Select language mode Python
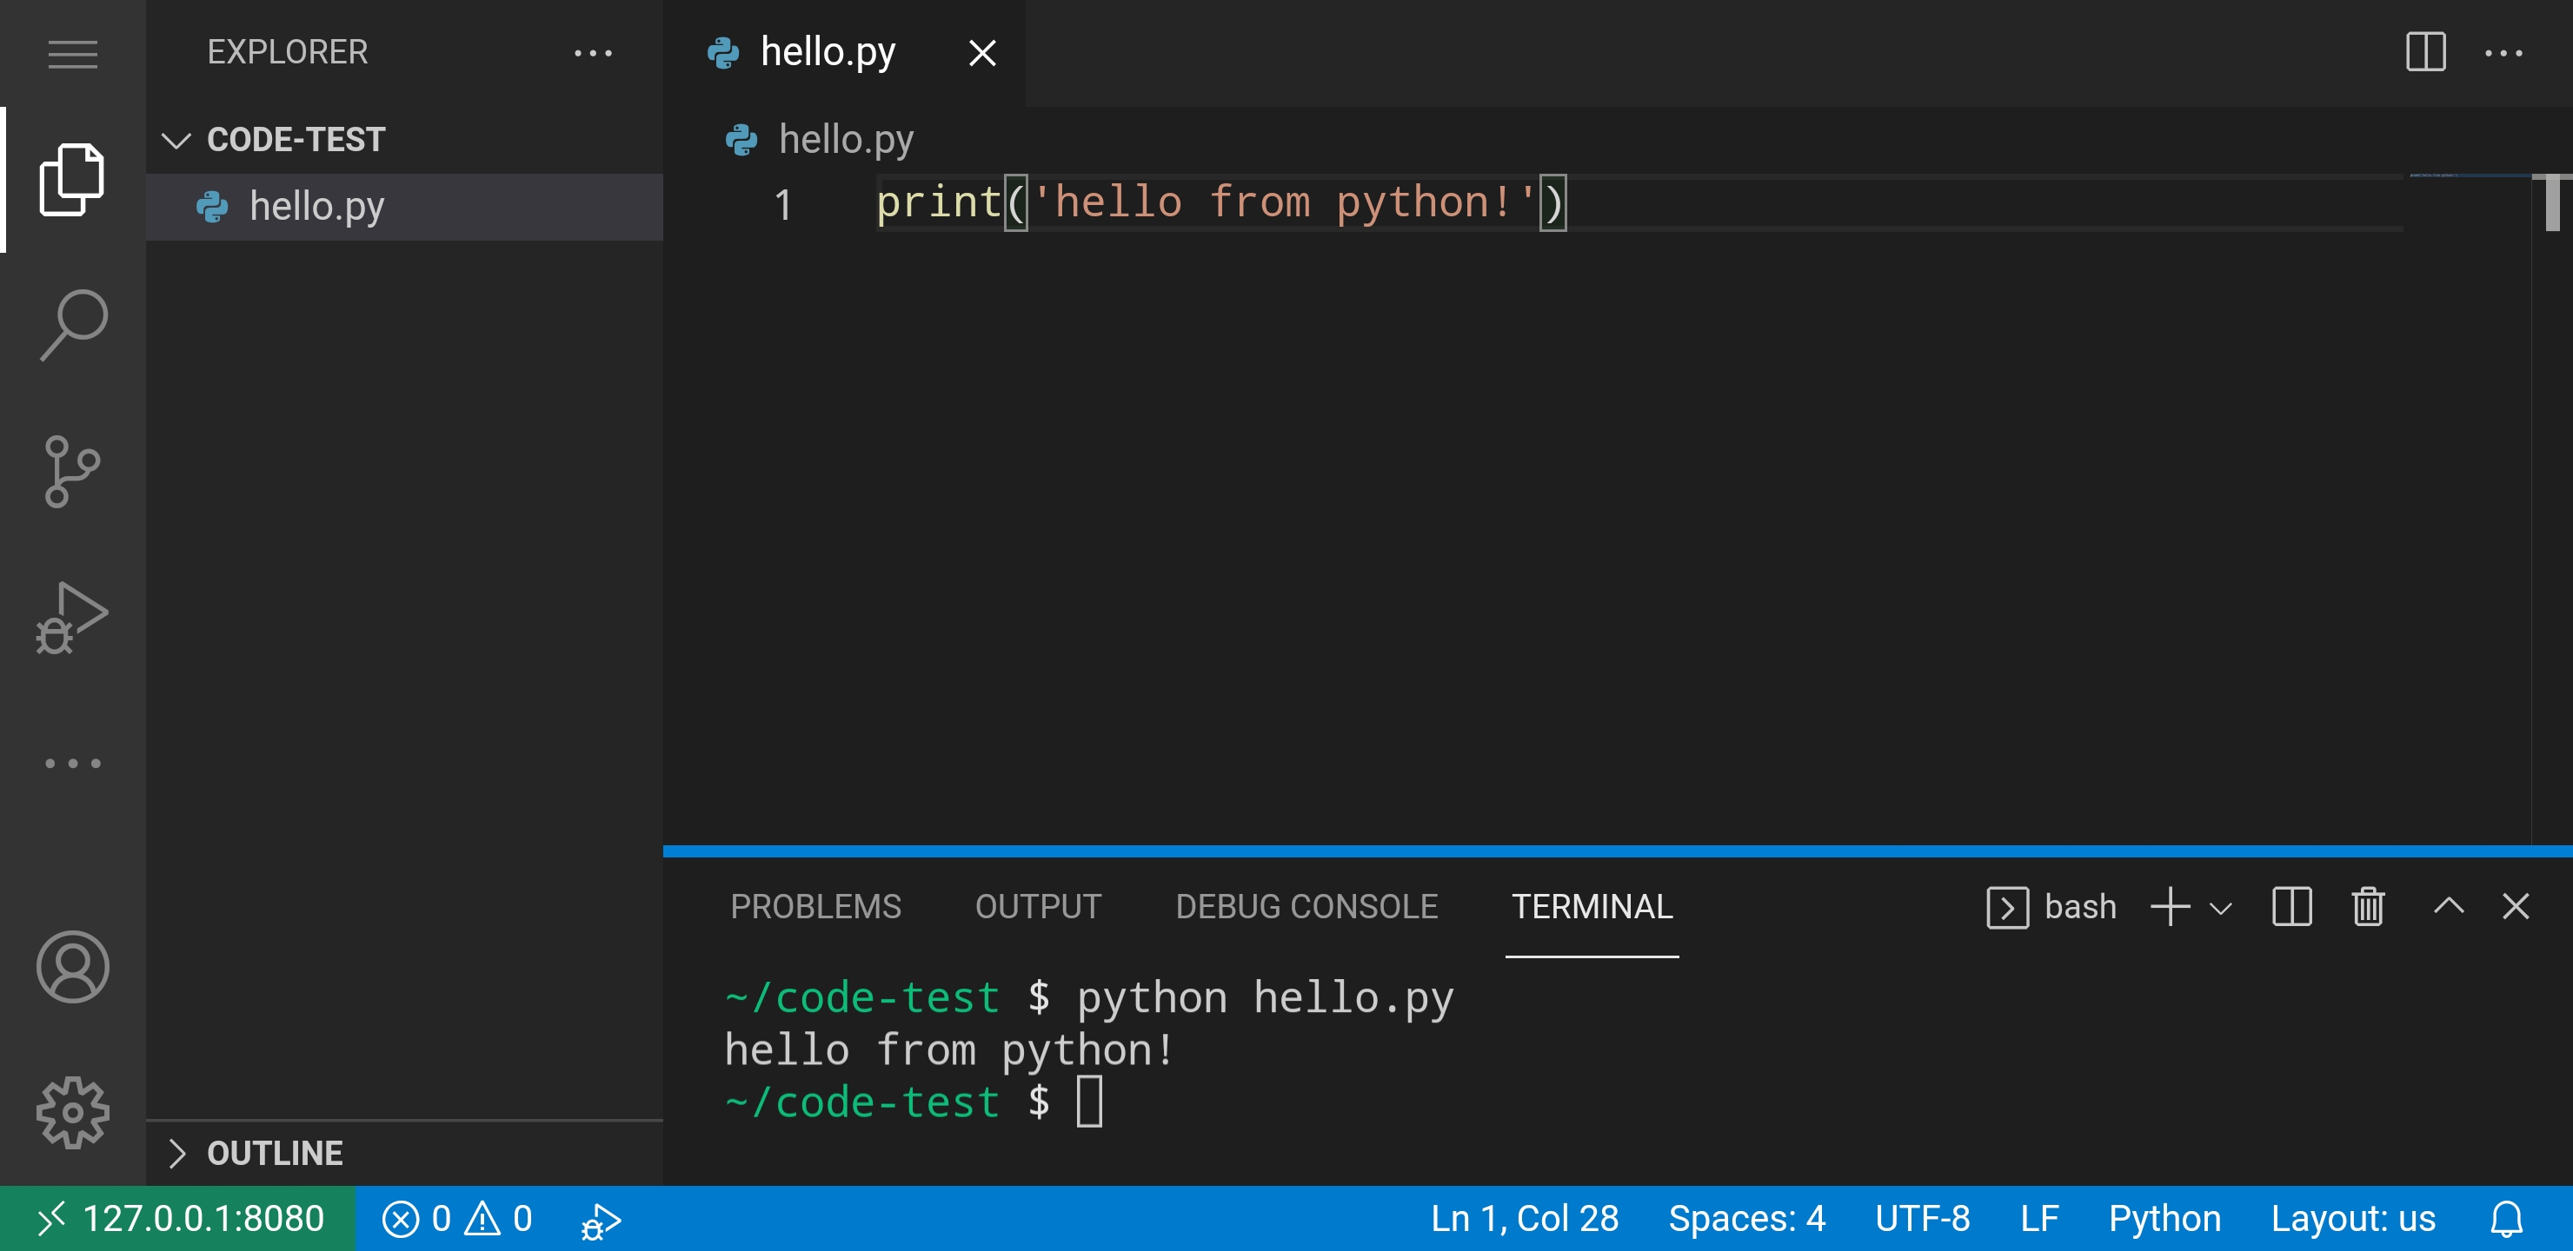2573x1251 pixels. pyautogui.click(x=2164, y=1218)
